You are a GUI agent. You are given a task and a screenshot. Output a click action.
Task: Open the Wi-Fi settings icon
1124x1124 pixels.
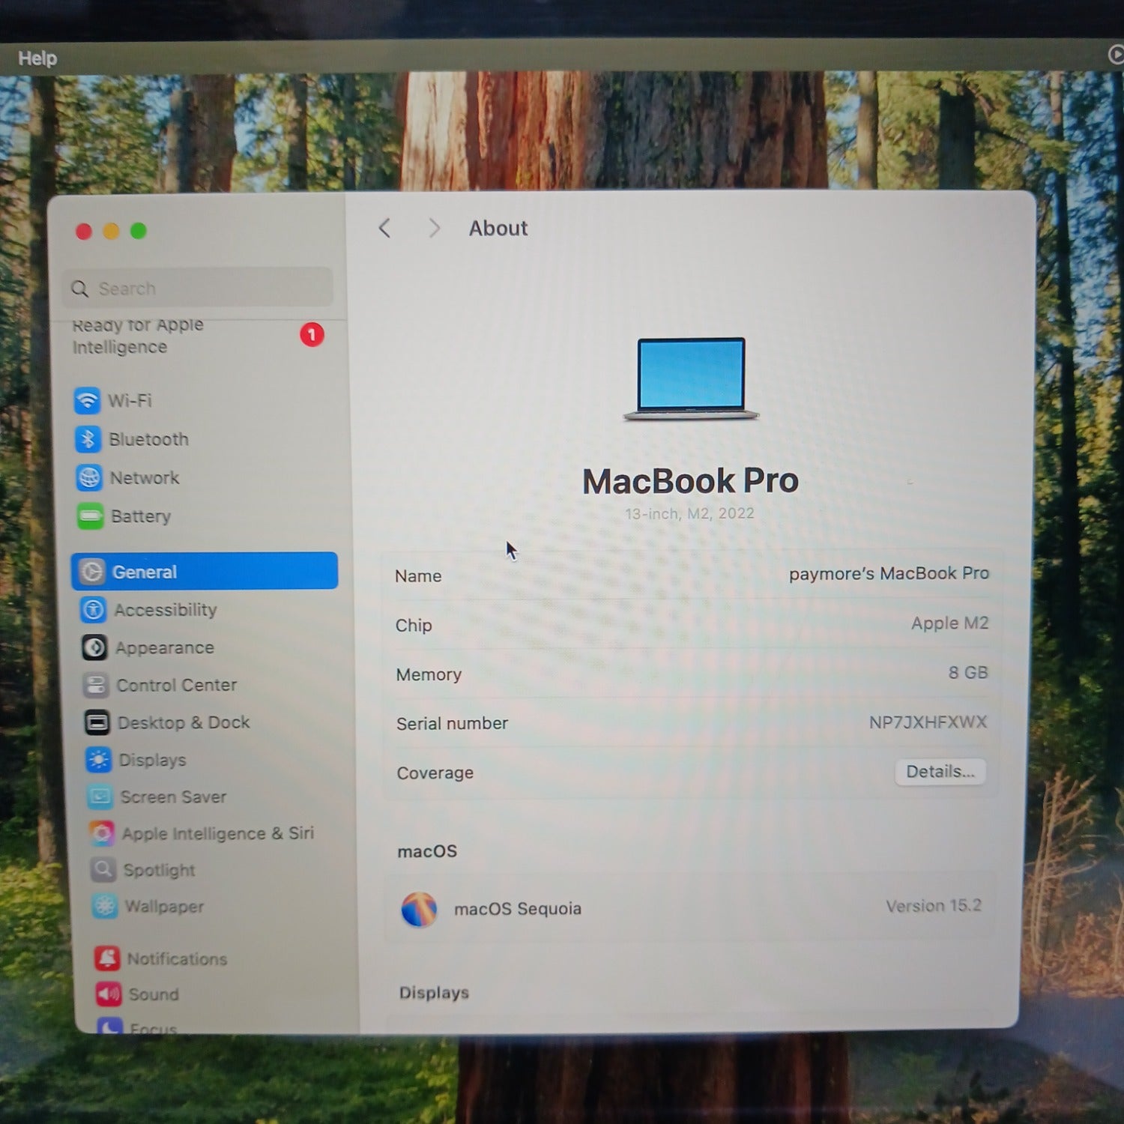(87, 400)
